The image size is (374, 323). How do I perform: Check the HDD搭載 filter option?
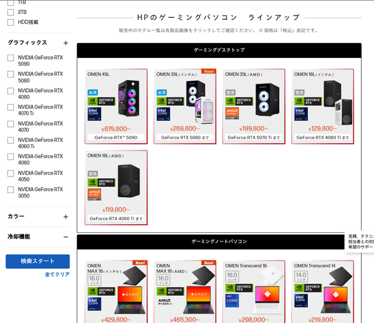click(x=11, y=22)
